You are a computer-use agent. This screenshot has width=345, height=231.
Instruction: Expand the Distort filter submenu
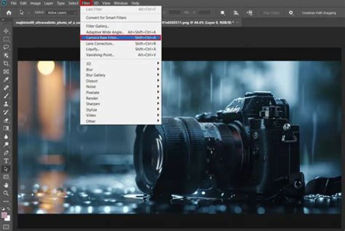click(121, 81)
